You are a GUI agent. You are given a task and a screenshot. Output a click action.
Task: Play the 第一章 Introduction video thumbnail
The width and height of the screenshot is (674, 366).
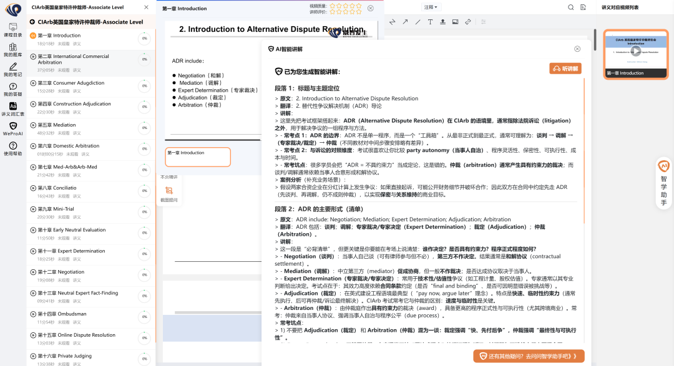coord(635,51)
